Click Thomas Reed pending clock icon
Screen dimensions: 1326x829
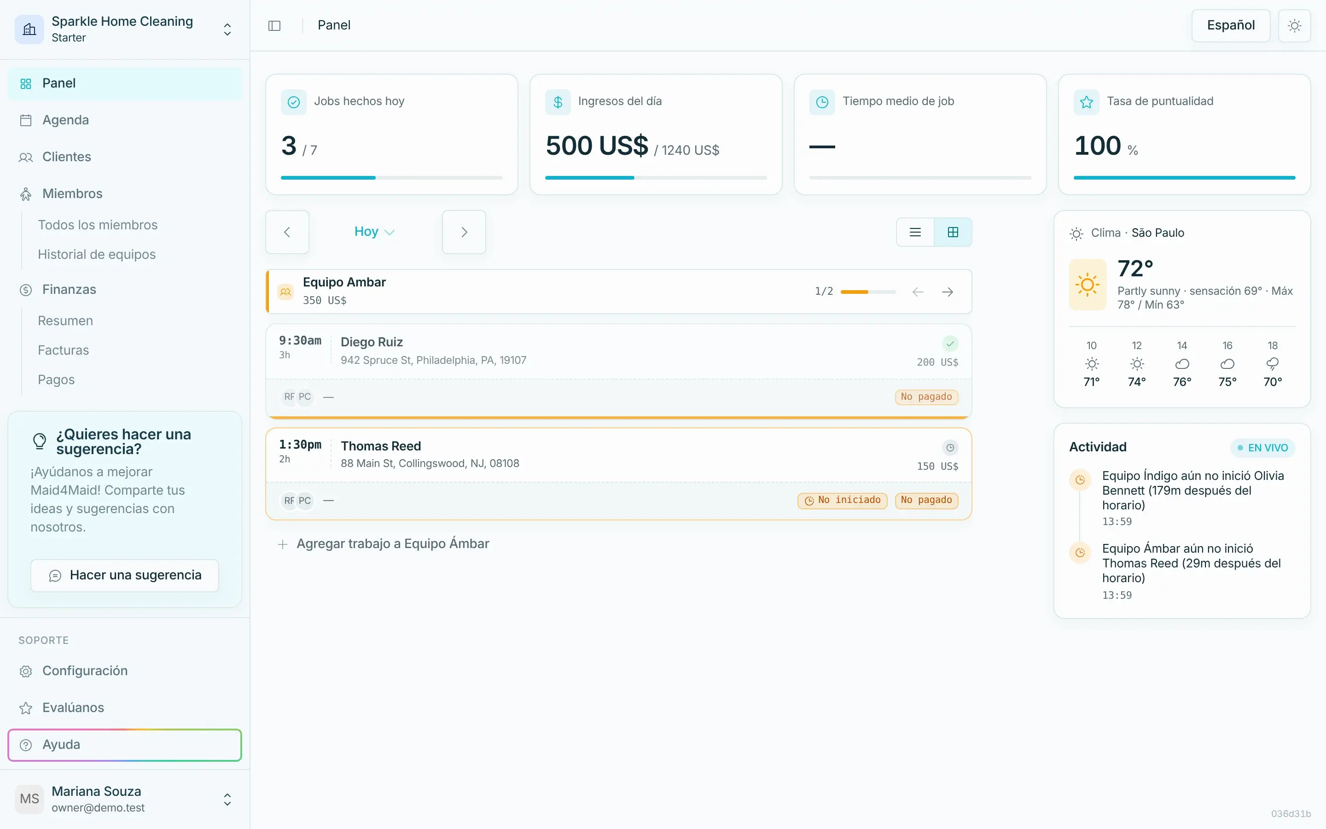pyautogui.click(x=950, y=448)
